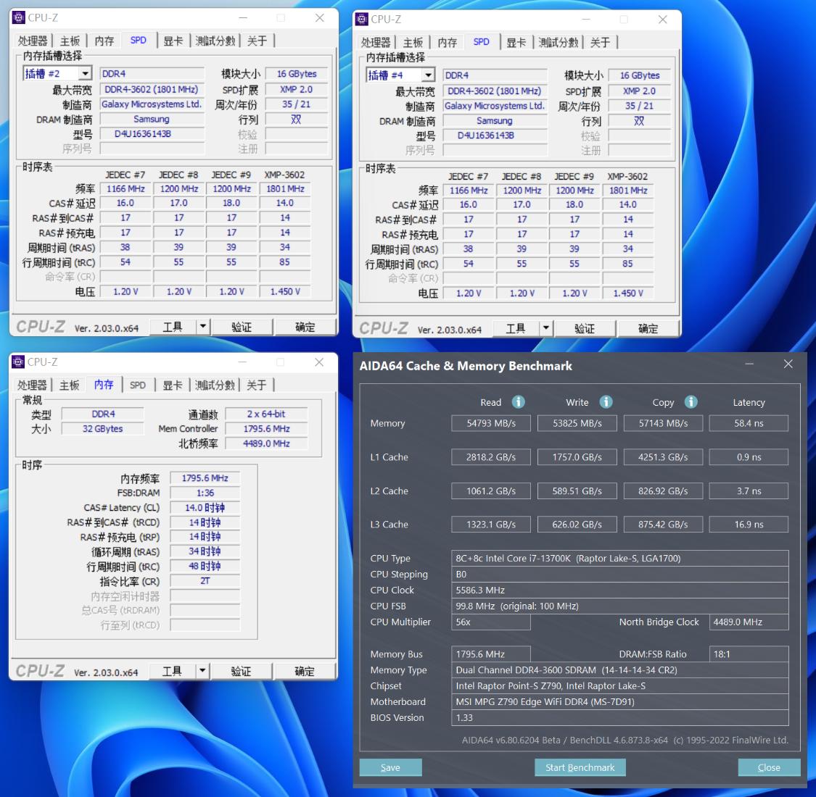
Task: Click the CPU-Z logo icon in slot #2 window title bar
Action: [20, 17]
